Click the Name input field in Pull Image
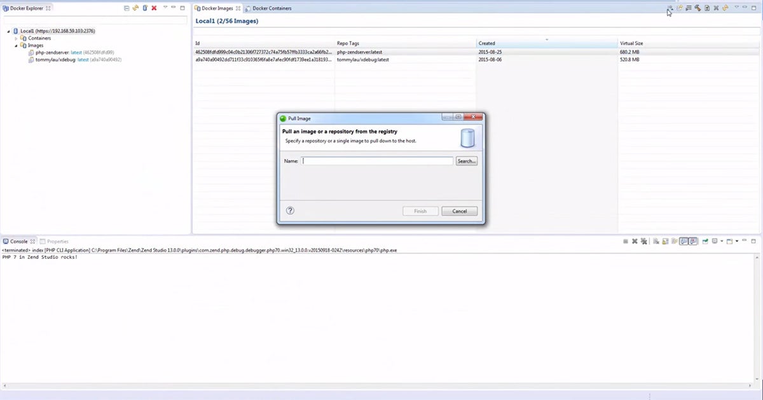The height and width of the screenshot is (400, 763). (x=377, y=161)
